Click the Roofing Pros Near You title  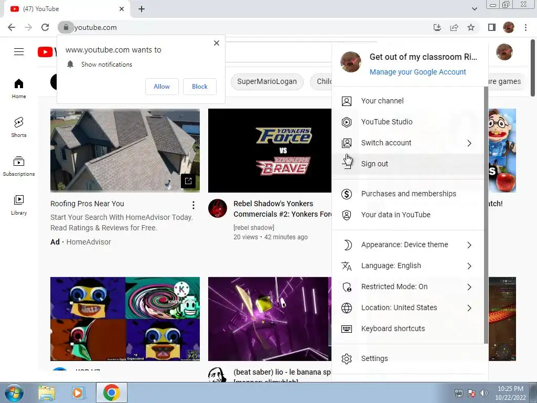pyautogui.click(x=87, y=204)
